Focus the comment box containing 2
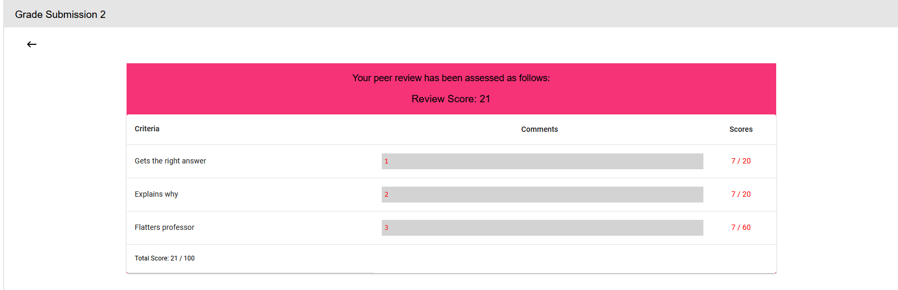 [x=542, y=195]
